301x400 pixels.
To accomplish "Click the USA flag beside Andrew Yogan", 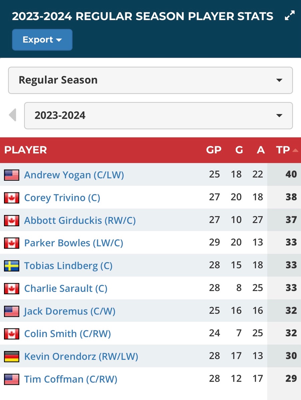I will coord(11,175).
